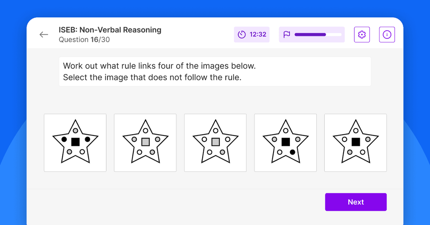Click the 12:32 countdown time
This screenshot has width=430, height=225.
[x=258, y=35]
